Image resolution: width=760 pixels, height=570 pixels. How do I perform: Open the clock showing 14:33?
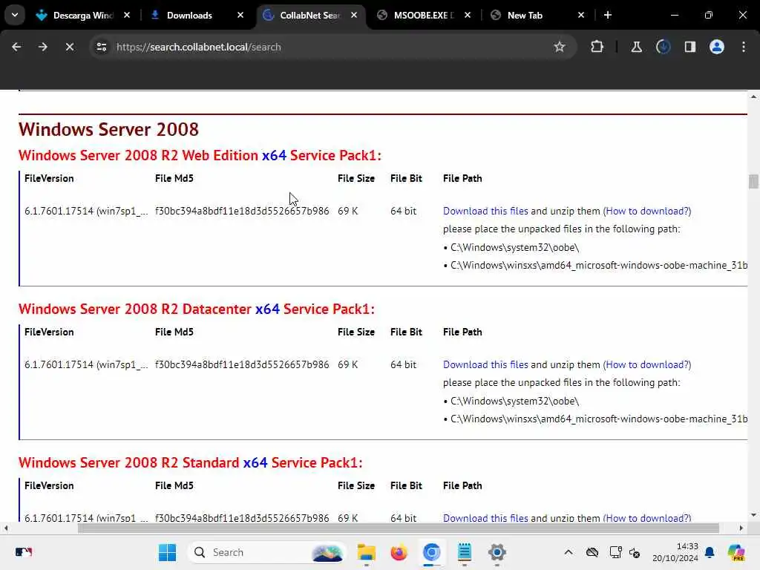675,552
